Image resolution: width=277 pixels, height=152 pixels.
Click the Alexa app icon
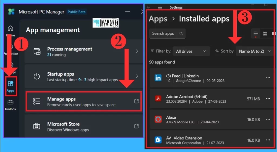[x=158, y=119]
